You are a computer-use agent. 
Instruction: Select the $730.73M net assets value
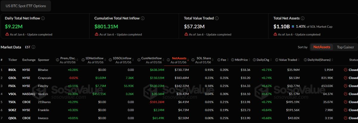pyautogui.click(x=182, y=70)
